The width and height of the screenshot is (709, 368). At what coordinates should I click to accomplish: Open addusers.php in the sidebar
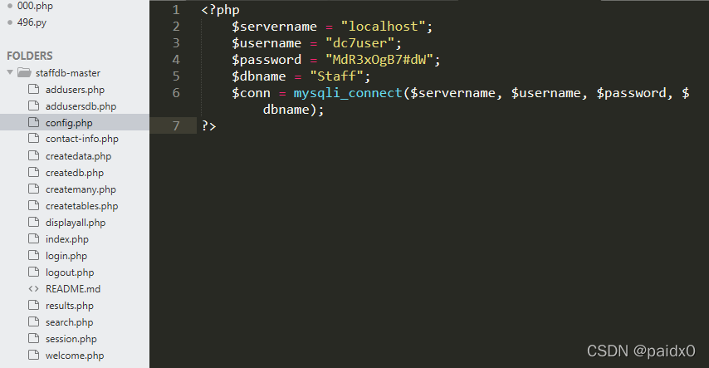75,90
